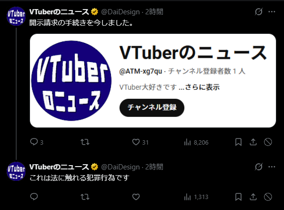Click the reply icon on first tweet
The height and width of the screenshot is (210, 284).
(x=34, y=142)
